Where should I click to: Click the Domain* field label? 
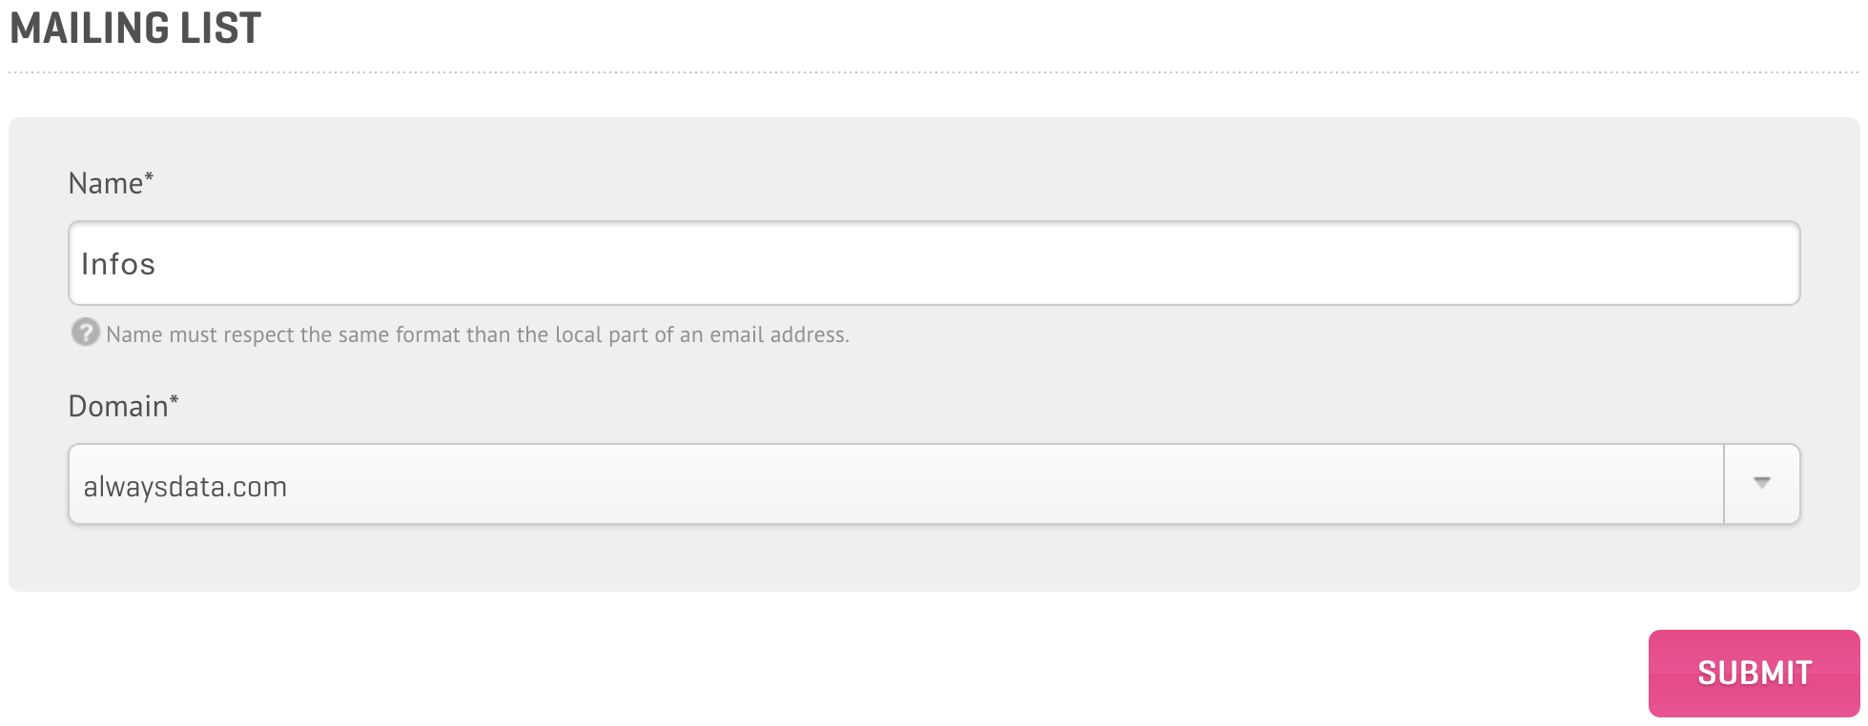[x=124, y=406]
